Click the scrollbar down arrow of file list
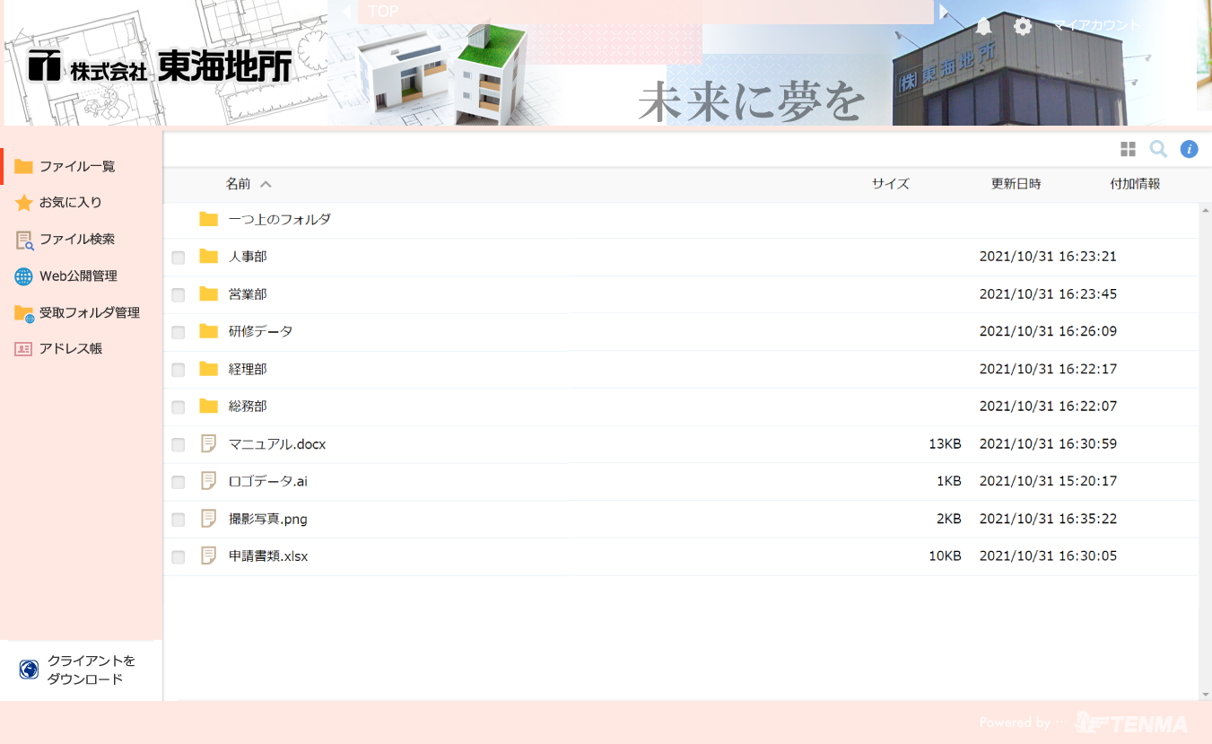This screenshot has width=1212, height=744. coord(1205,695)
